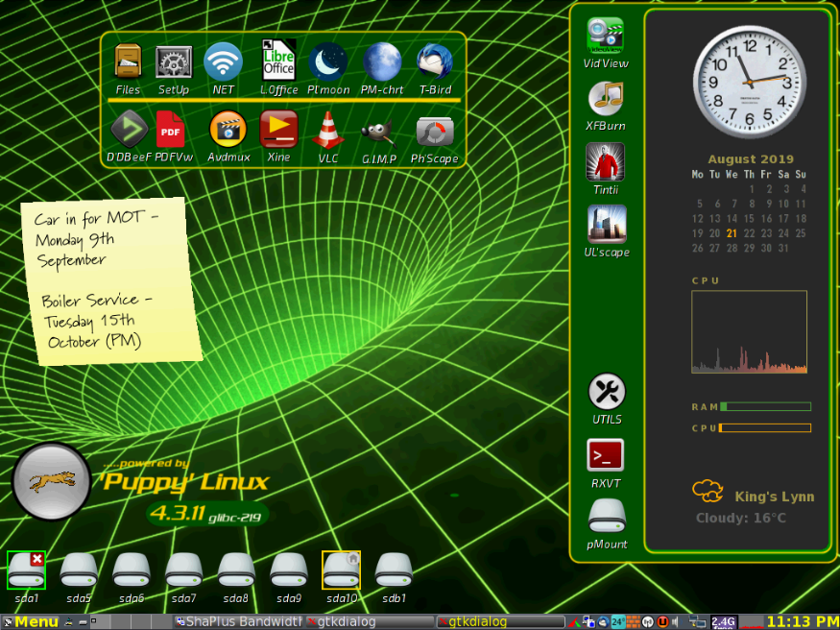Click the analog clock widget
This screenshot has width=840, height=630.
point(749,82)
